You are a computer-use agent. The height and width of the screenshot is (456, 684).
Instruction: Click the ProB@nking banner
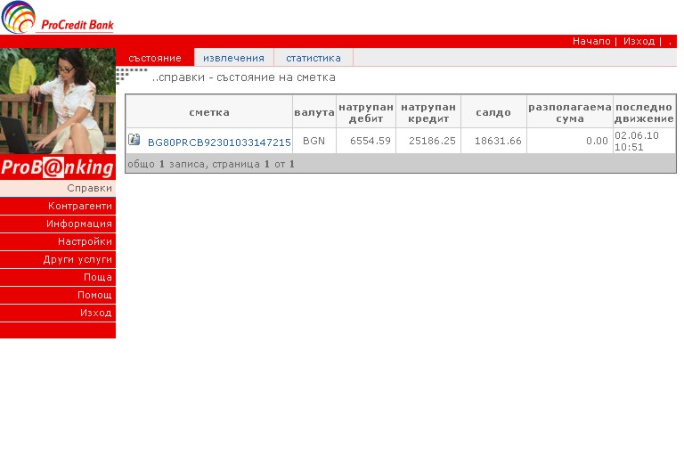(x=58, y=167)
